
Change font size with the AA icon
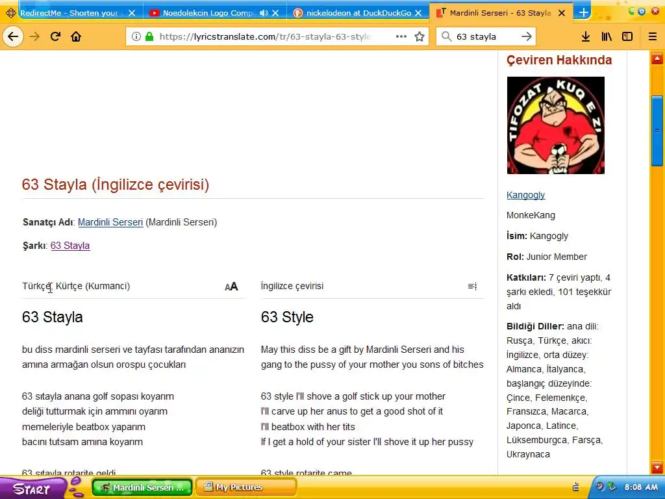pyautogui.click(x=231, y=287)
